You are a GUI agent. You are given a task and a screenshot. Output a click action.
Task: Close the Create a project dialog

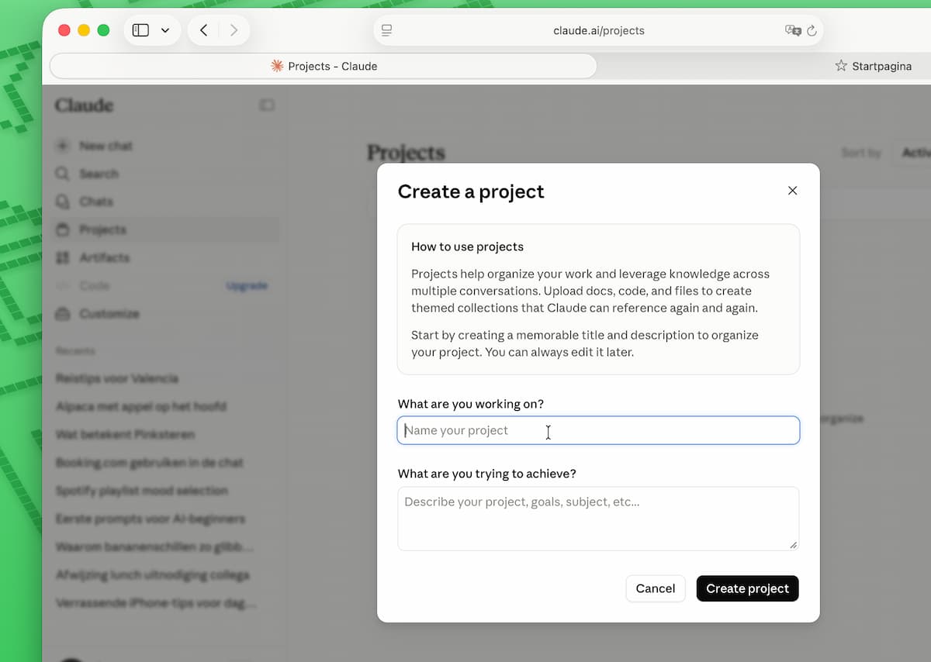click(792, 191)
